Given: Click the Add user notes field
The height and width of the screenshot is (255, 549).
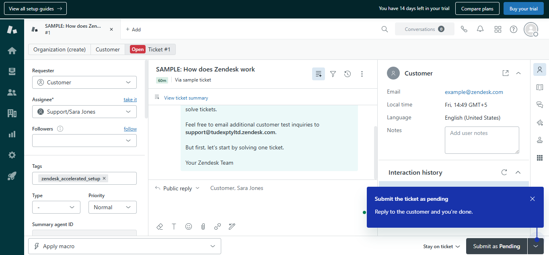Looking at the screenshot, I should [x=482, y=140].
